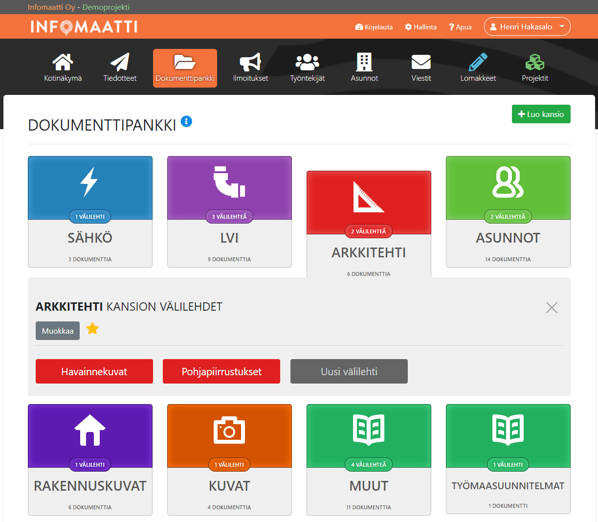The image size is (598, 522).
Task: Click the camera icon on Kuvat folder
Action: 229,430
